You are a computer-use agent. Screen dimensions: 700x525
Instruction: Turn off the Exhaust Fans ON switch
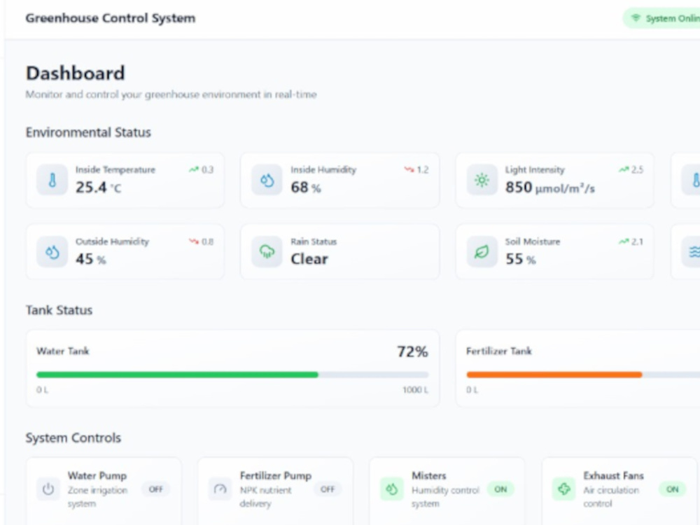tap(672, 489)
